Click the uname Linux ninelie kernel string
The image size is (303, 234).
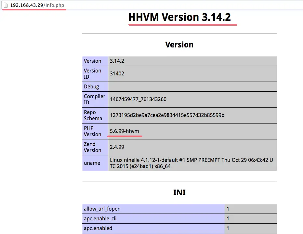coord(191,163)
